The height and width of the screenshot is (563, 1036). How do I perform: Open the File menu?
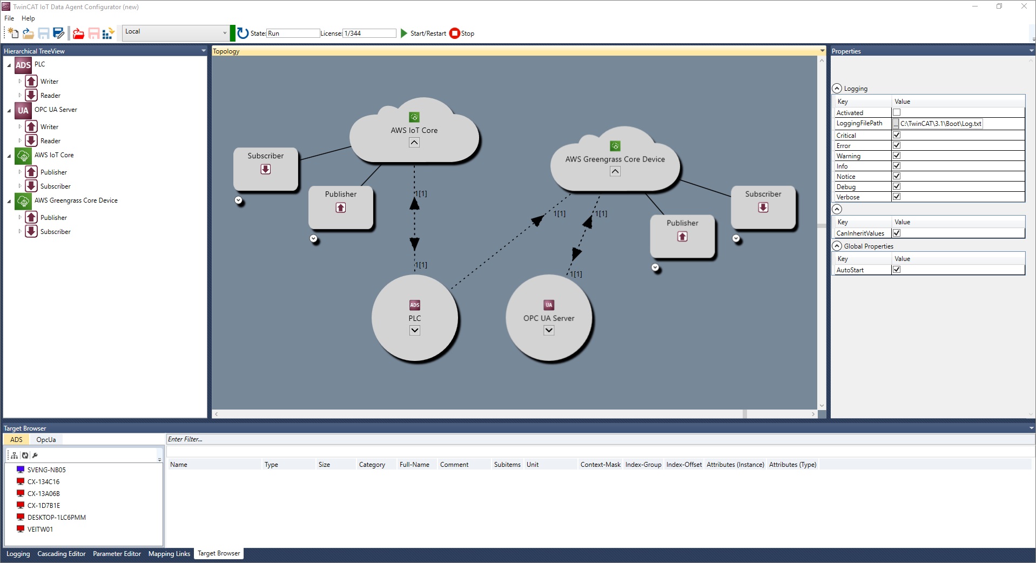click(x=9, y=18)
